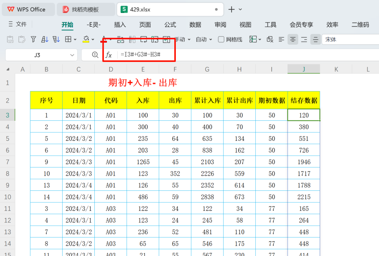Click the format painter clipboard icon

click(x=22, y=39)
